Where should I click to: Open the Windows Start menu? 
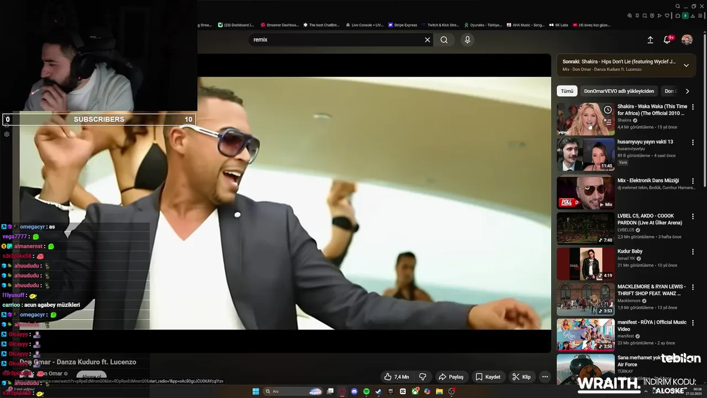pos(256,391)
